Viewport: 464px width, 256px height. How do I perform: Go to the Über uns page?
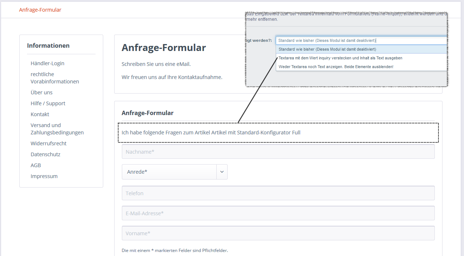(42, 92)
